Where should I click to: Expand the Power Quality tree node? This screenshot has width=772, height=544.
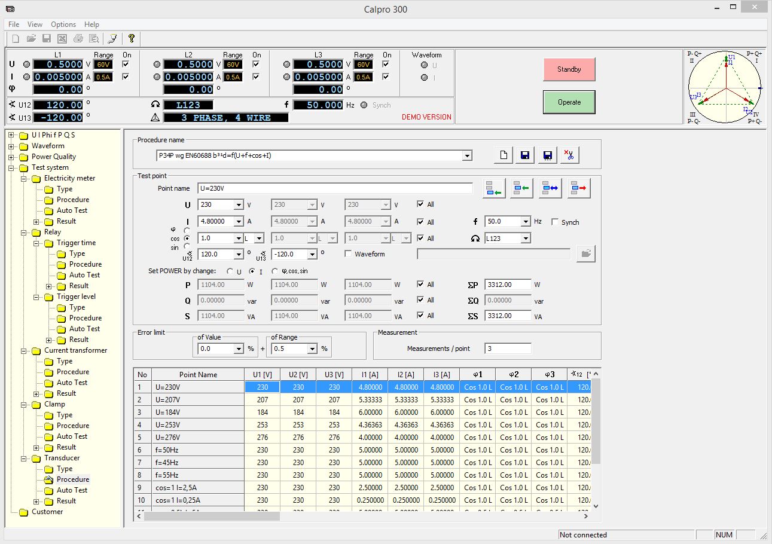tap(11, 157)
